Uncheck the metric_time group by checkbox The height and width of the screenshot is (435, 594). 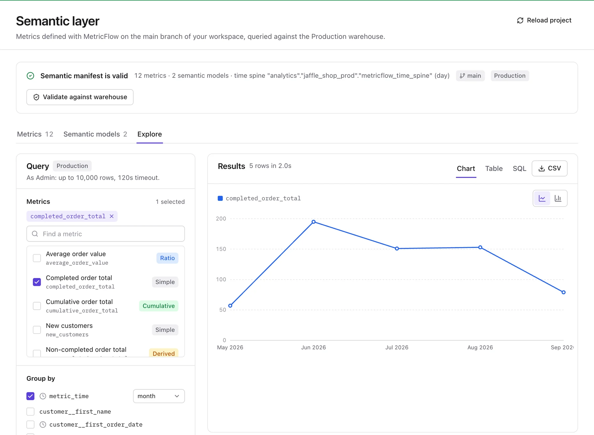(x=30, y=396)
